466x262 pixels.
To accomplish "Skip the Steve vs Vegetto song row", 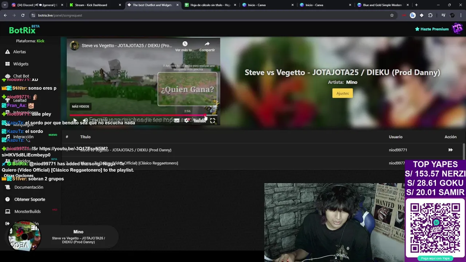I will [x=450, y=150].
